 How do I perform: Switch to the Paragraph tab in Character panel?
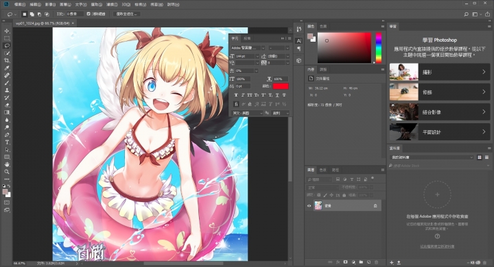(x=247, y=38)
